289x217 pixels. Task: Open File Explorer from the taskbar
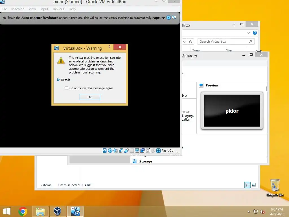pos(40,211)
